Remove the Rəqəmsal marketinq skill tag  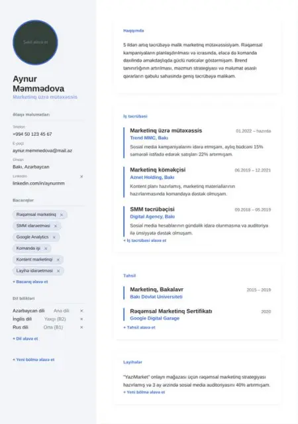point(62,215)
